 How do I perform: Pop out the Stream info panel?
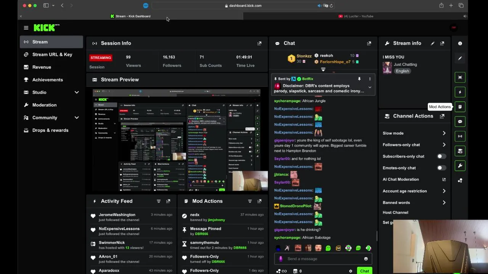(x=442, y=43)
